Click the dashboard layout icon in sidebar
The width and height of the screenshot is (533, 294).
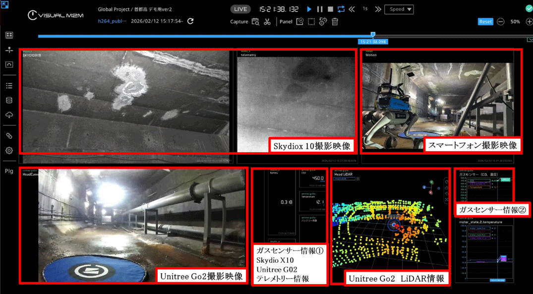(9, 35)
